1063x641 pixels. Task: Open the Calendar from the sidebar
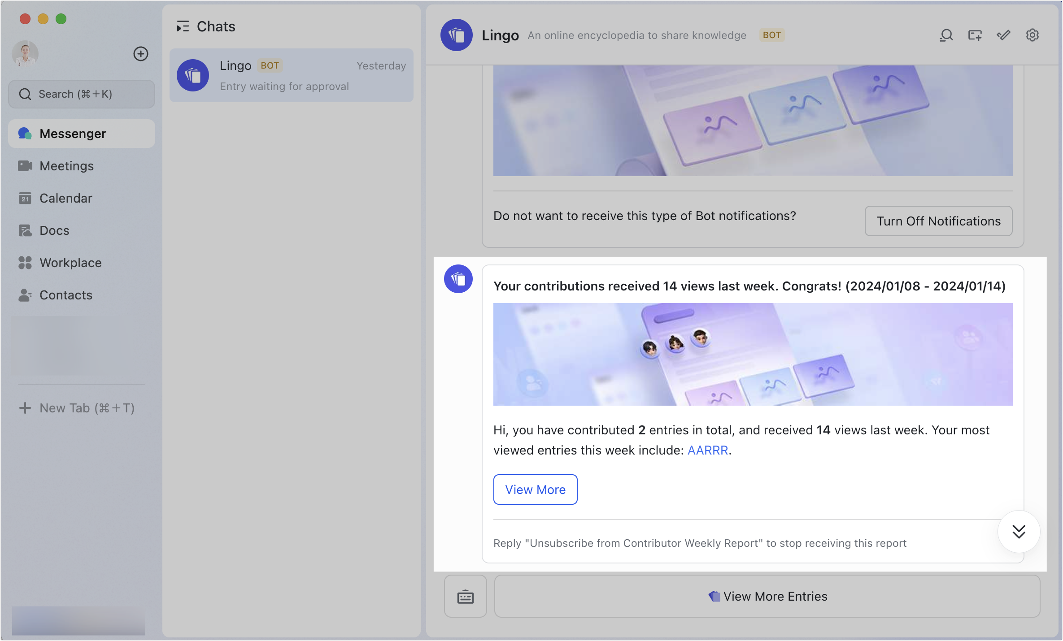click(65, 198)
